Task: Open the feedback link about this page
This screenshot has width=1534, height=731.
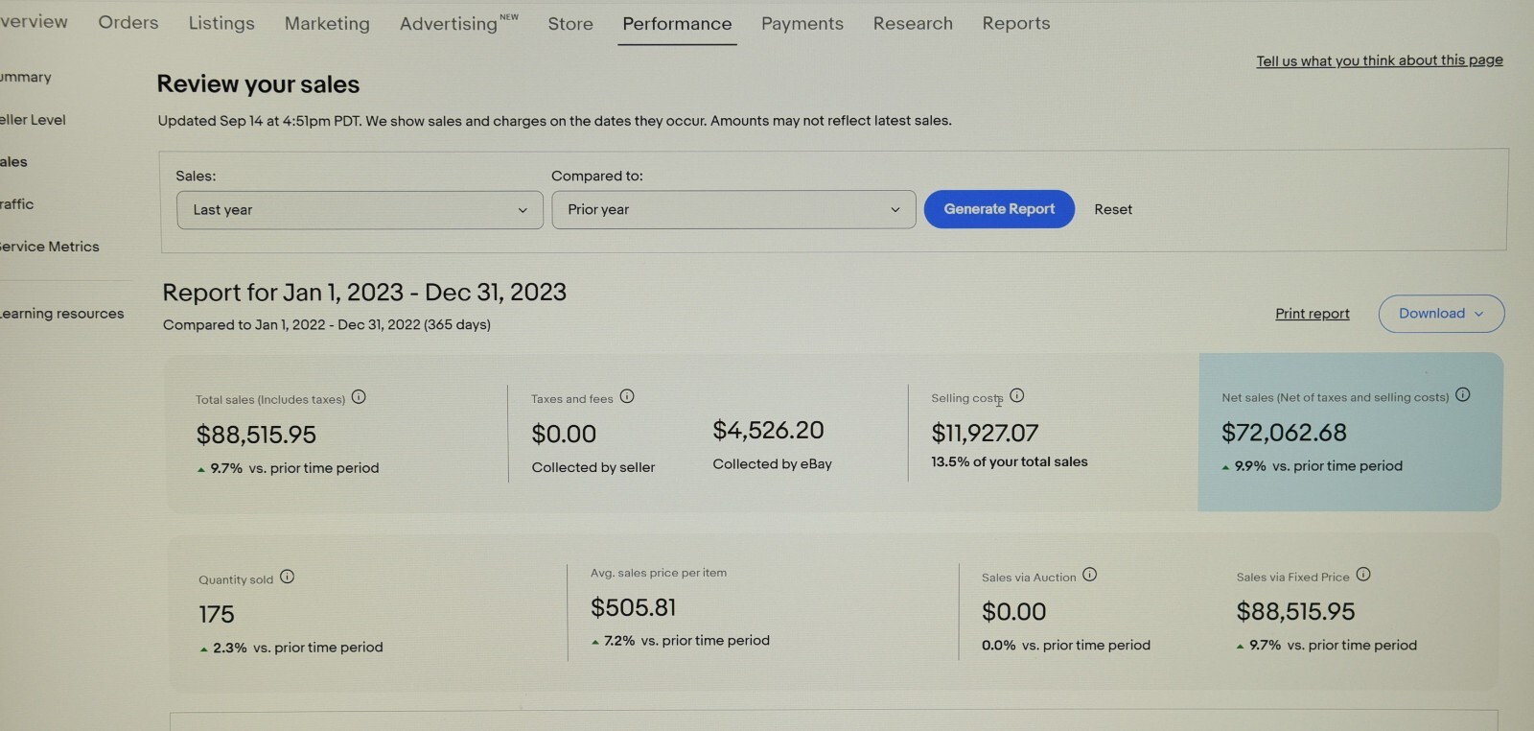Action: (1380, 60)
